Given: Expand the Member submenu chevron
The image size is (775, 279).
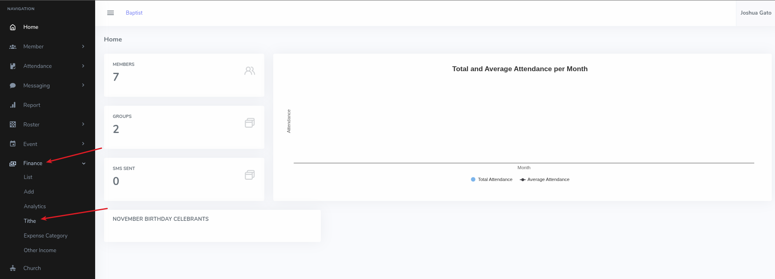Looking at the screenshot, I should (83, 47).
